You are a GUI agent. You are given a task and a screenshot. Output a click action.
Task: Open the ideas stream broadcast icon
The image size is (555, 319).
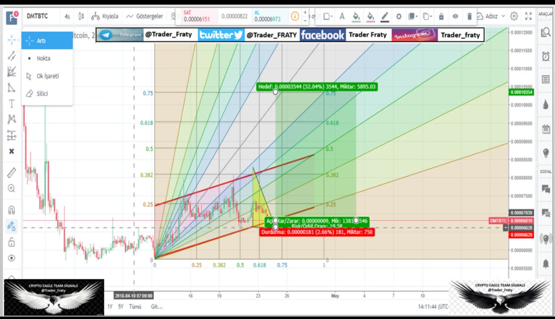coord(545,239)
